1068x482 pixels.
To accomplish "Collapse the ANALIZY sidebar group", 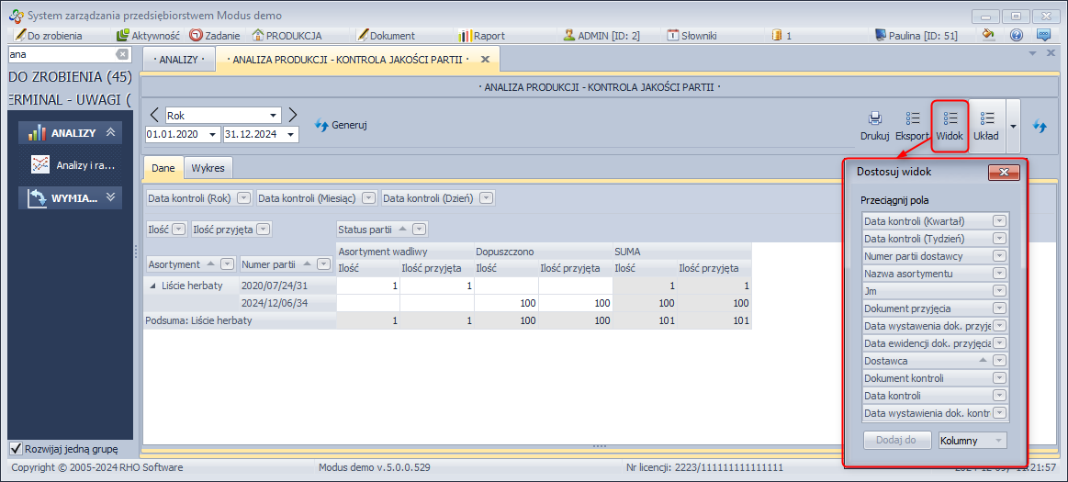I will click(x=111, y=133).
